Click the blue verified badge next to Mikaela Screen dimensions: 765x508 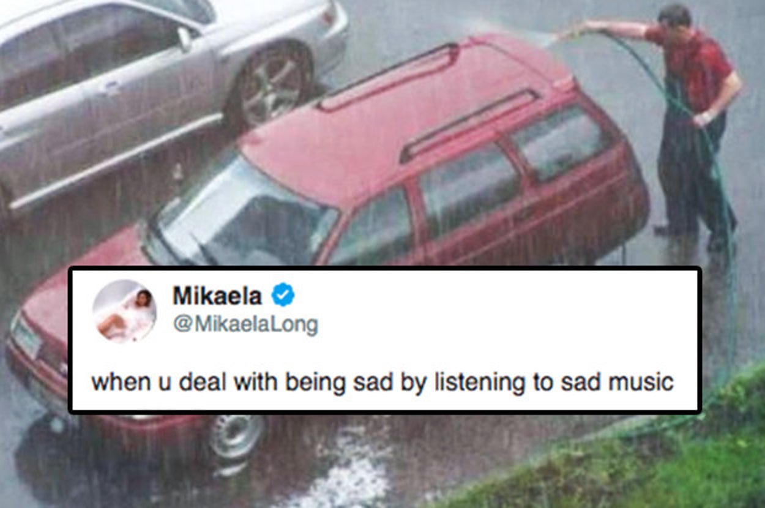[x=283, y=296]
